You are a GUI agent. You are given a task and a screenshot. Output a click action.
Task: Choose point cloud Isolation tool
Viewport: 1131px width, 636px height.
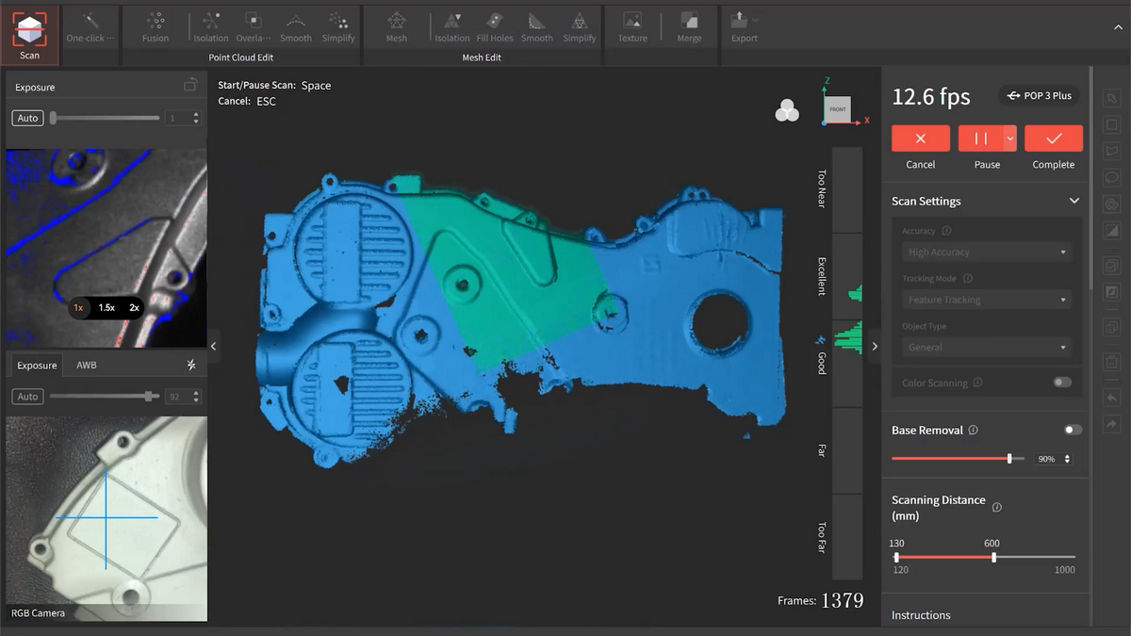click(x=211, y=26)
